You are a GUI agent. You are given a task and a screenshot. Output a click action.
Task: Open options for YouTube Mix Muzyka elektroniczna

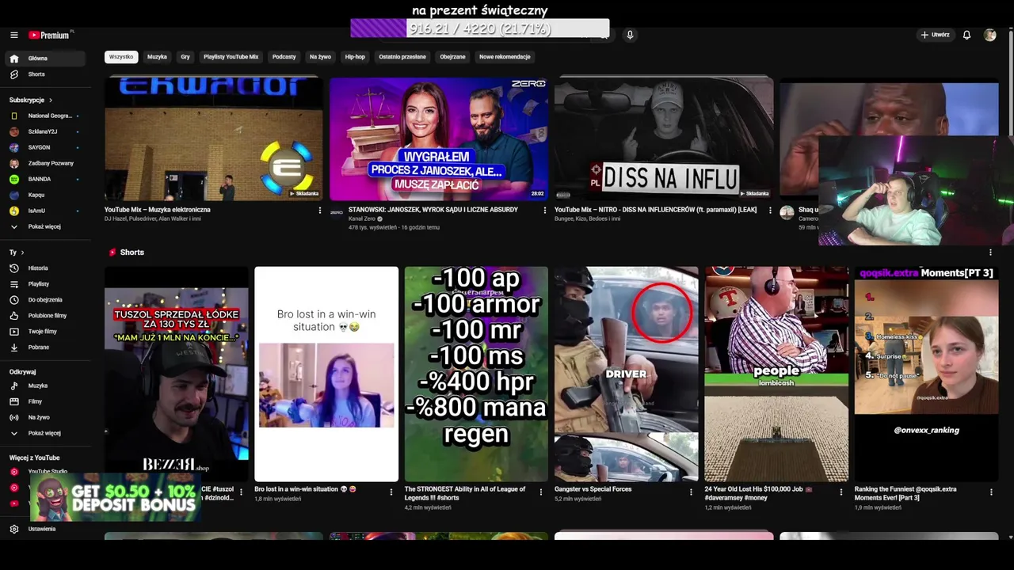tap(320, 211)
